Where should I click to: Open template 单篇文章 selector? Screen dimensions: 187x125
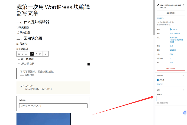click(x=173, y=50)
